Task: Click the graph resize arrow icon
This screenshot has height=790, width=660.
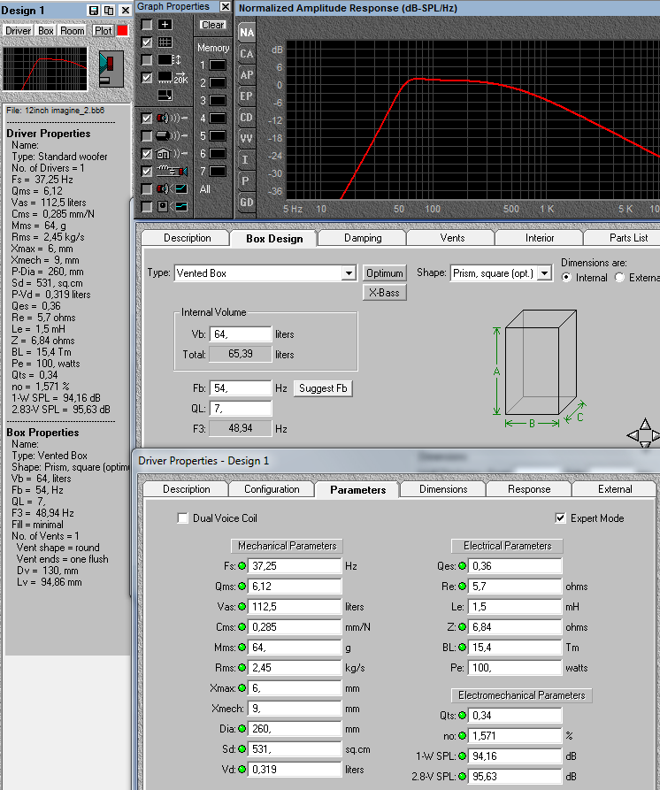Action: click(165, 95)
